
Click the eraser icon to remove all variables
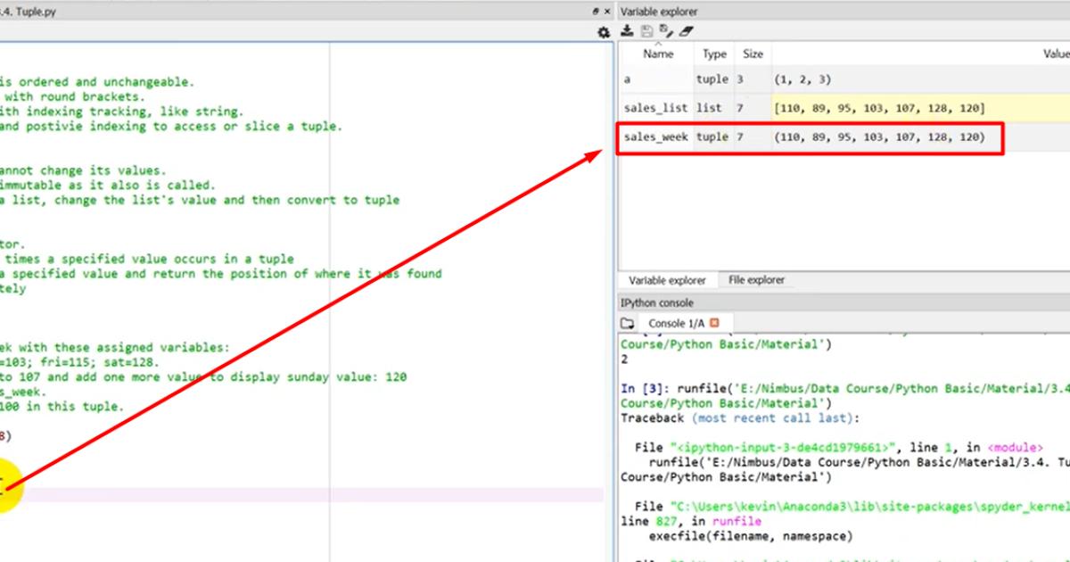tap(686, 31)
